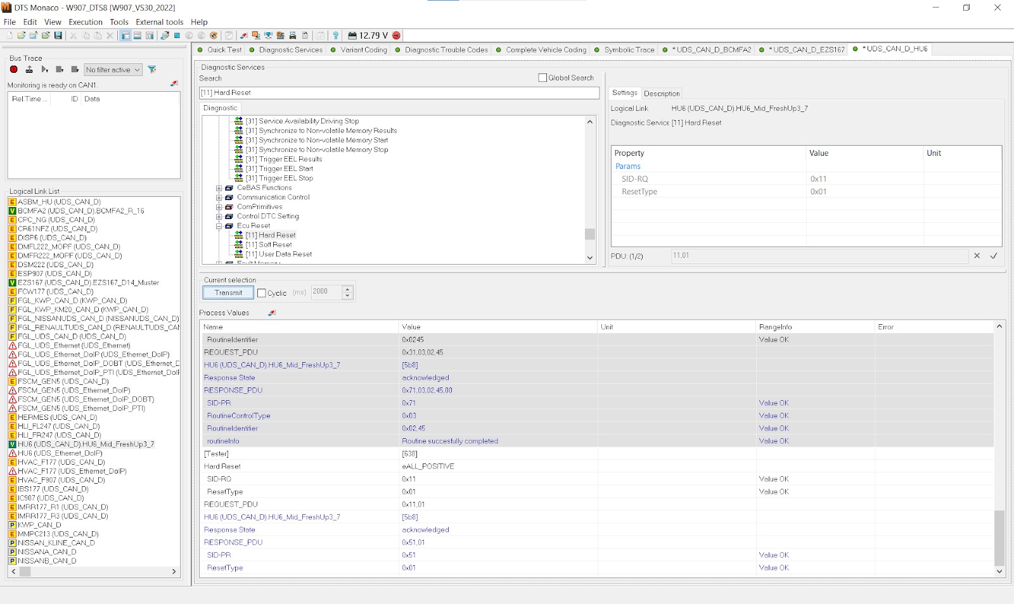Enable the Global Search checkbox

coord(542,78)
